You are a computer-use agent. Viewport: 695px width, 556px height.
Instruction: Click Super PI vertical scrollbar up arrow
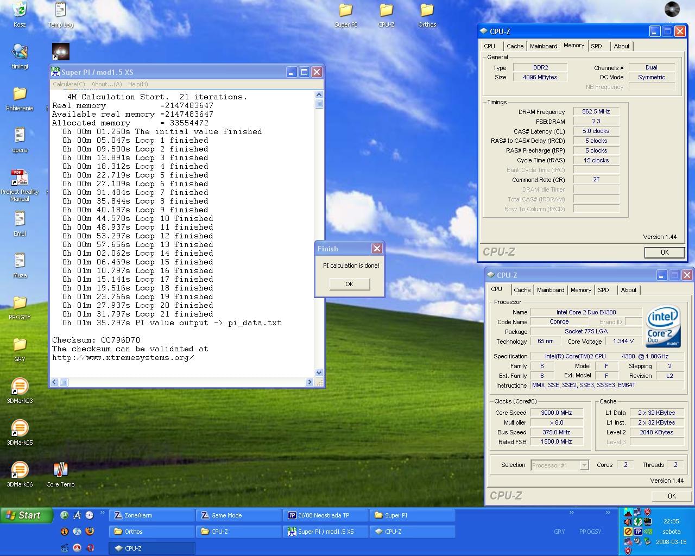319,95
